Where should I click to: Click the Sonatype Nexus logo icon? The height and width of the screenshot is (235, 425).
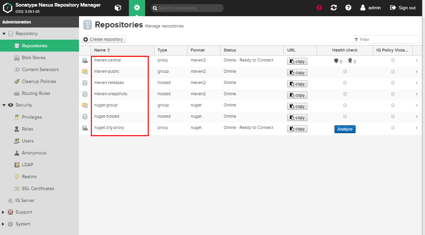click(x=8, y=8)
